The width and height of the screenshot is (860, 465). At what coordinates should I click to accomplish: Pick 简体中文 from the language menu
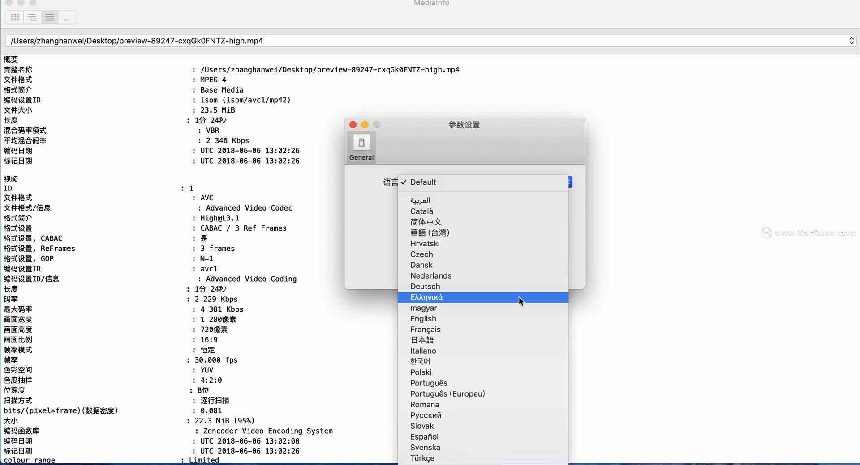(483, 222)
